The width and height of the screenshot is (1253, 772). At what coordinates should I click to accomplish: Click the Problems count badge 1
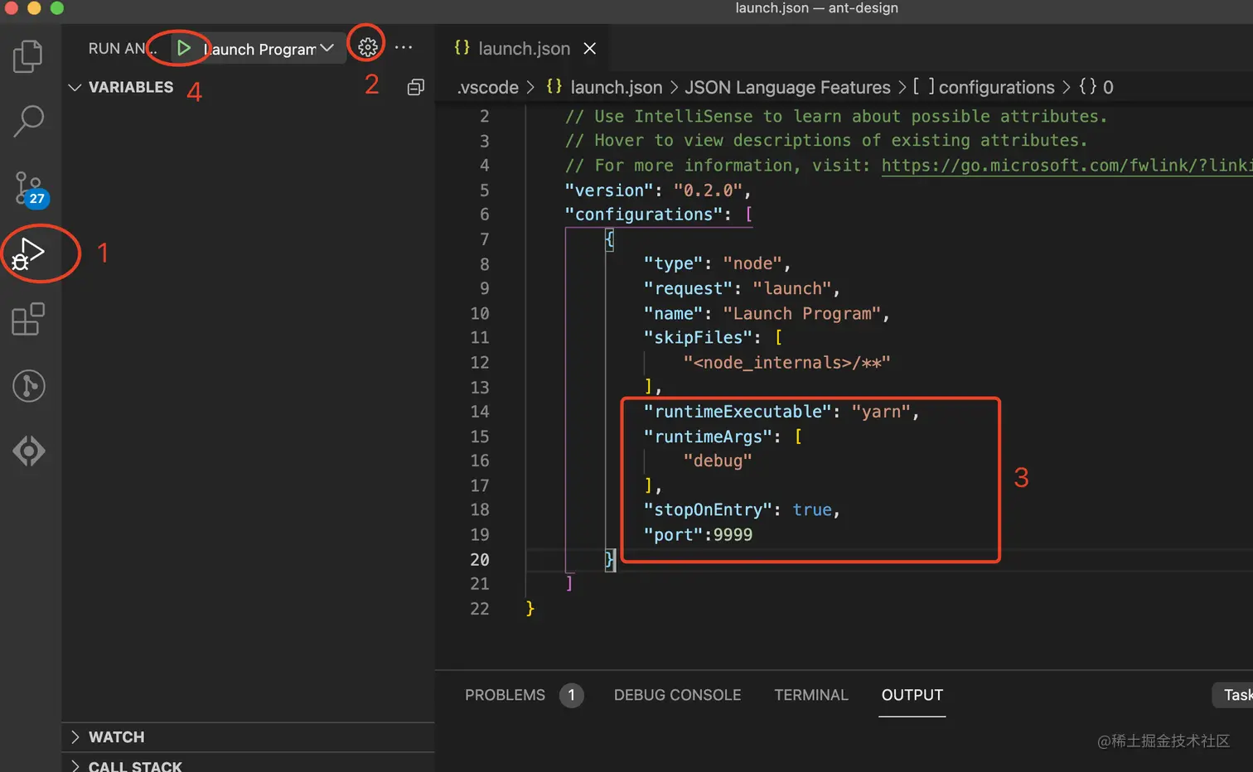571,695
